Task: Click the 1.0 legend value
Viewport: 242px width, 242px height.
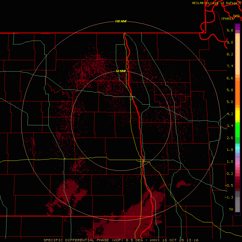Action: click(x=230, y=162)
